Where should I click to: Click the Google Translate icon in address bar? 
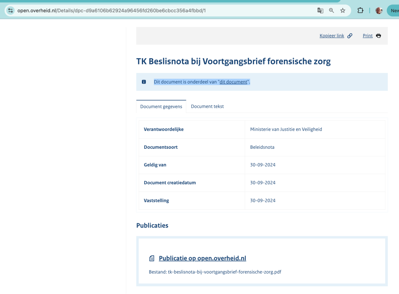click(320, 11)
